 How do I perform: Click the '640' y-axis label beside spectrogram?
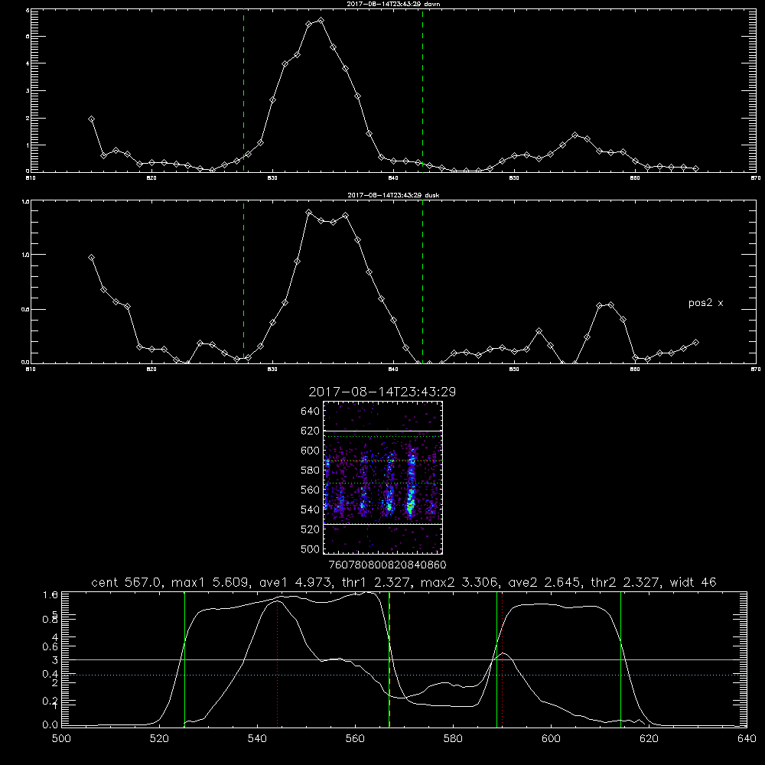[311, 412]
